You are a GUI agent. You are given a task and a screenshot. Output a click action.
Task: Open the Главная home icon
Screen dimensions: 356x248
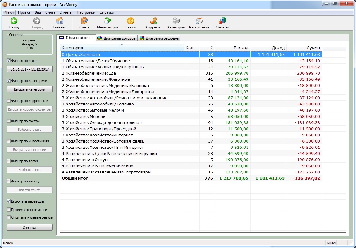pos(60,21)
